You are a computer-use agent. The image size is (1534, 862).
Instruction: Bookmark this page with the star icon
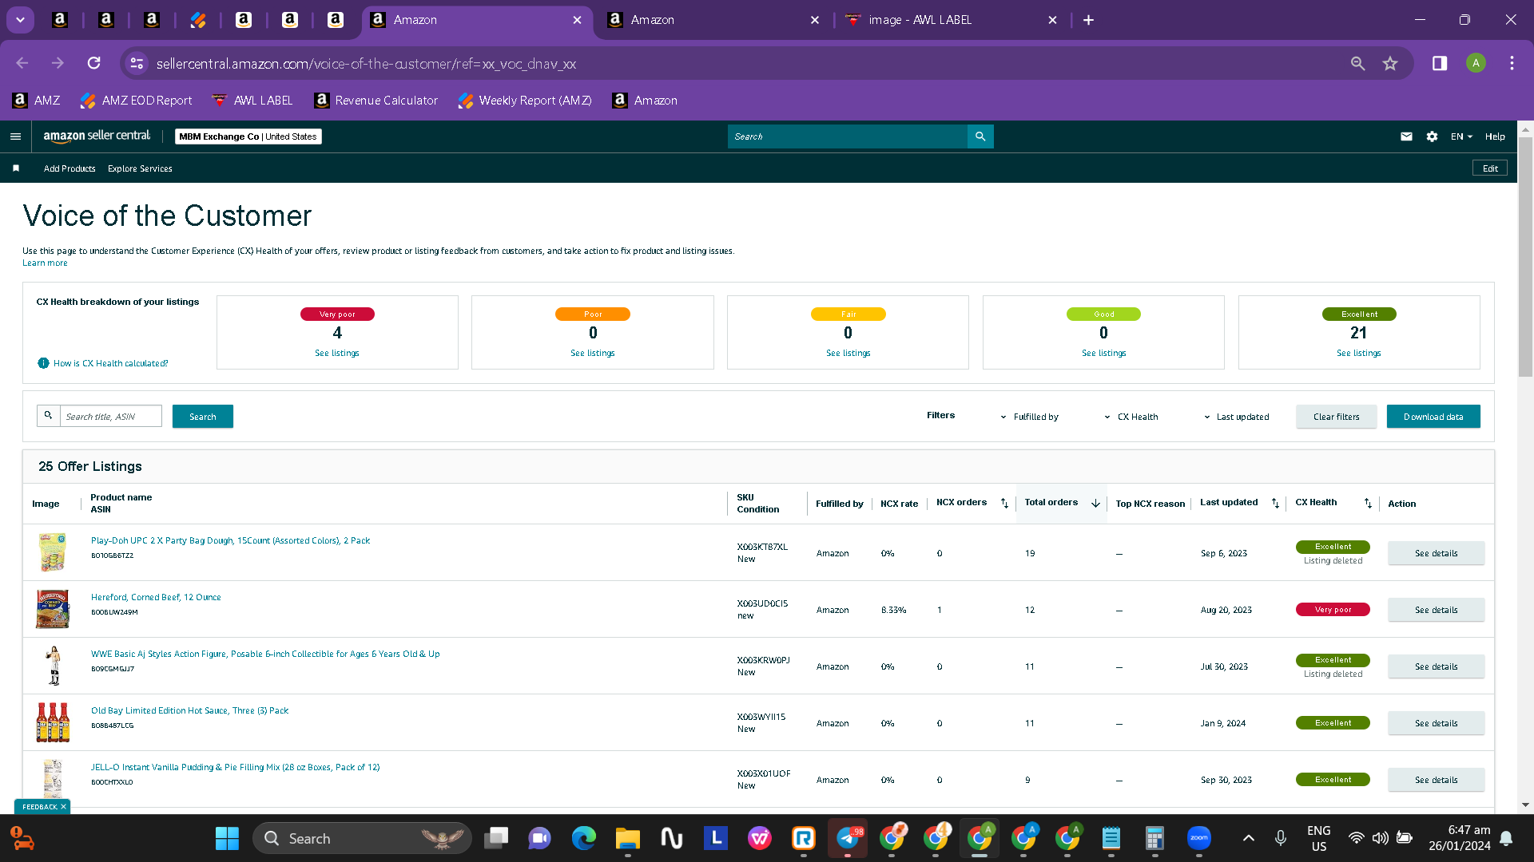[1390, 63]
